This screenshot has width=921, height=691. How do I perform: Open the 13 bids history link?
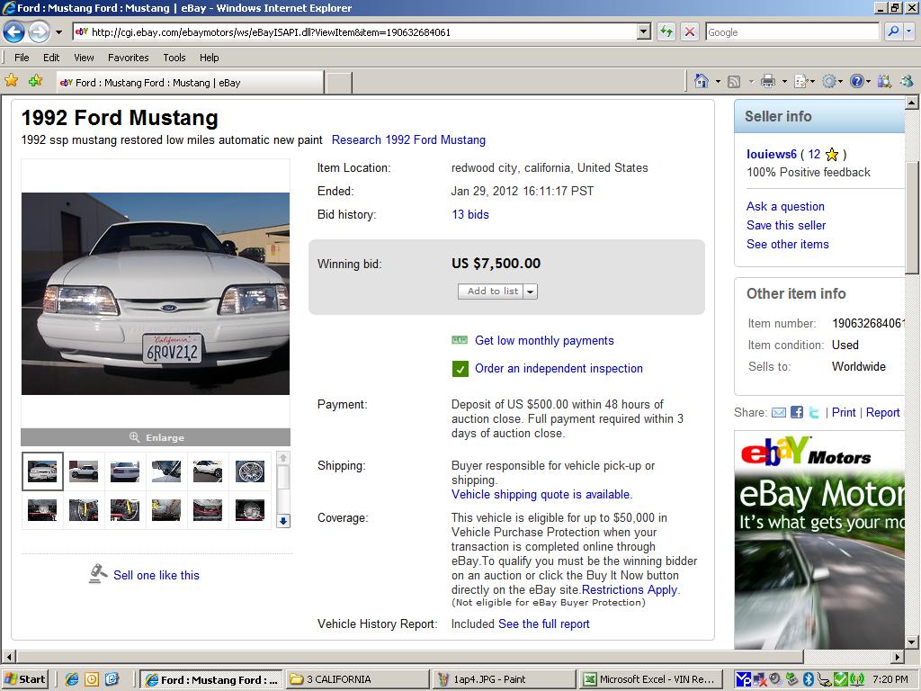pos(469,214)
